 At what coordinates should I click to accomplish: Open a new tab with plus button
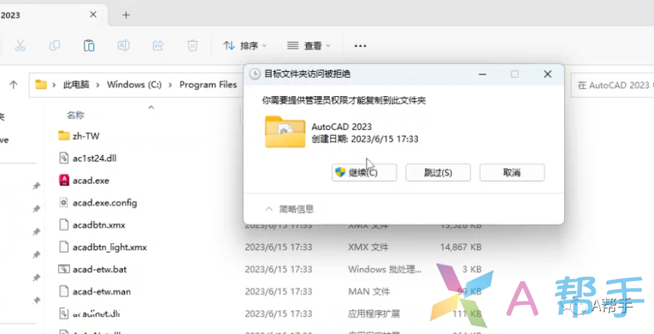tap(126, 15)
